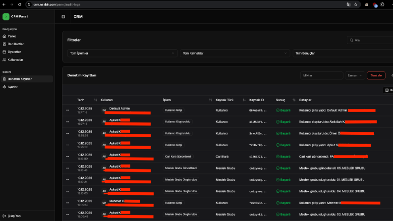Click the CRM header title
This screenshot has height=221, width=393.
tap(78, 16)
